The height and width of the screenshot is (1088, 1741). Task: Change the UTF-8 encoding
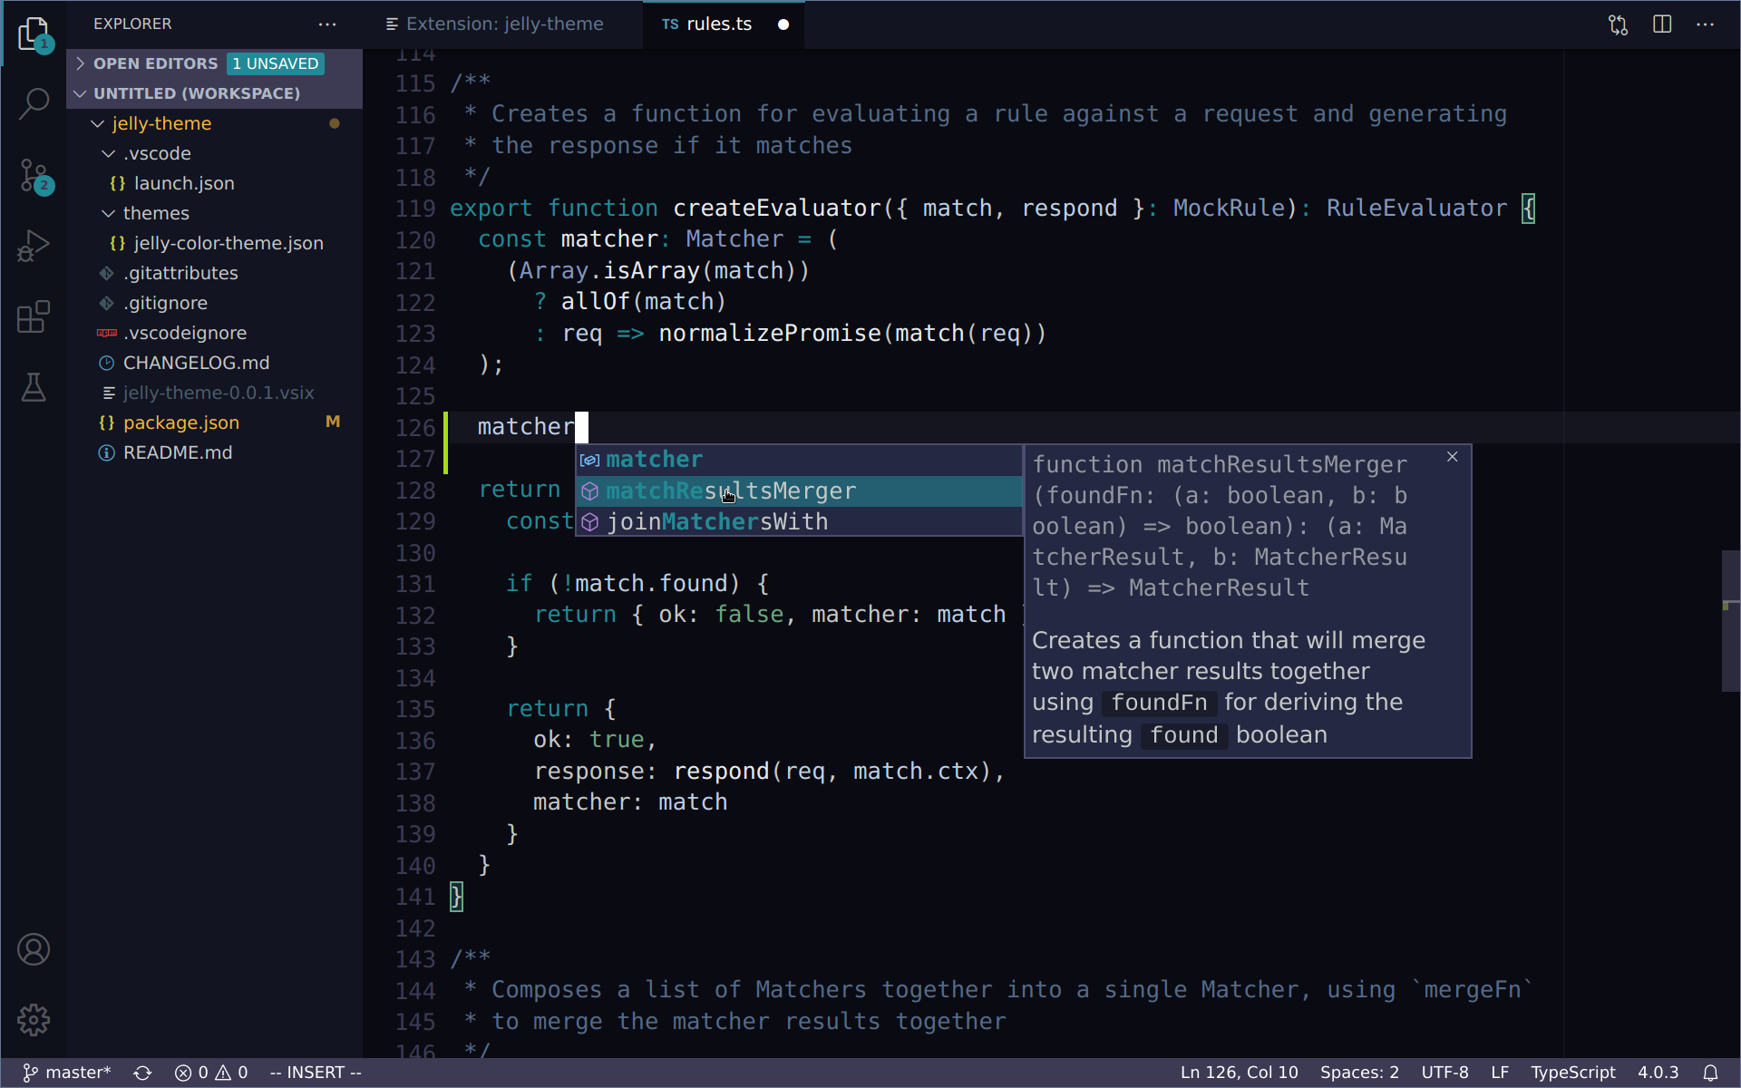tap(1444, 1073)
